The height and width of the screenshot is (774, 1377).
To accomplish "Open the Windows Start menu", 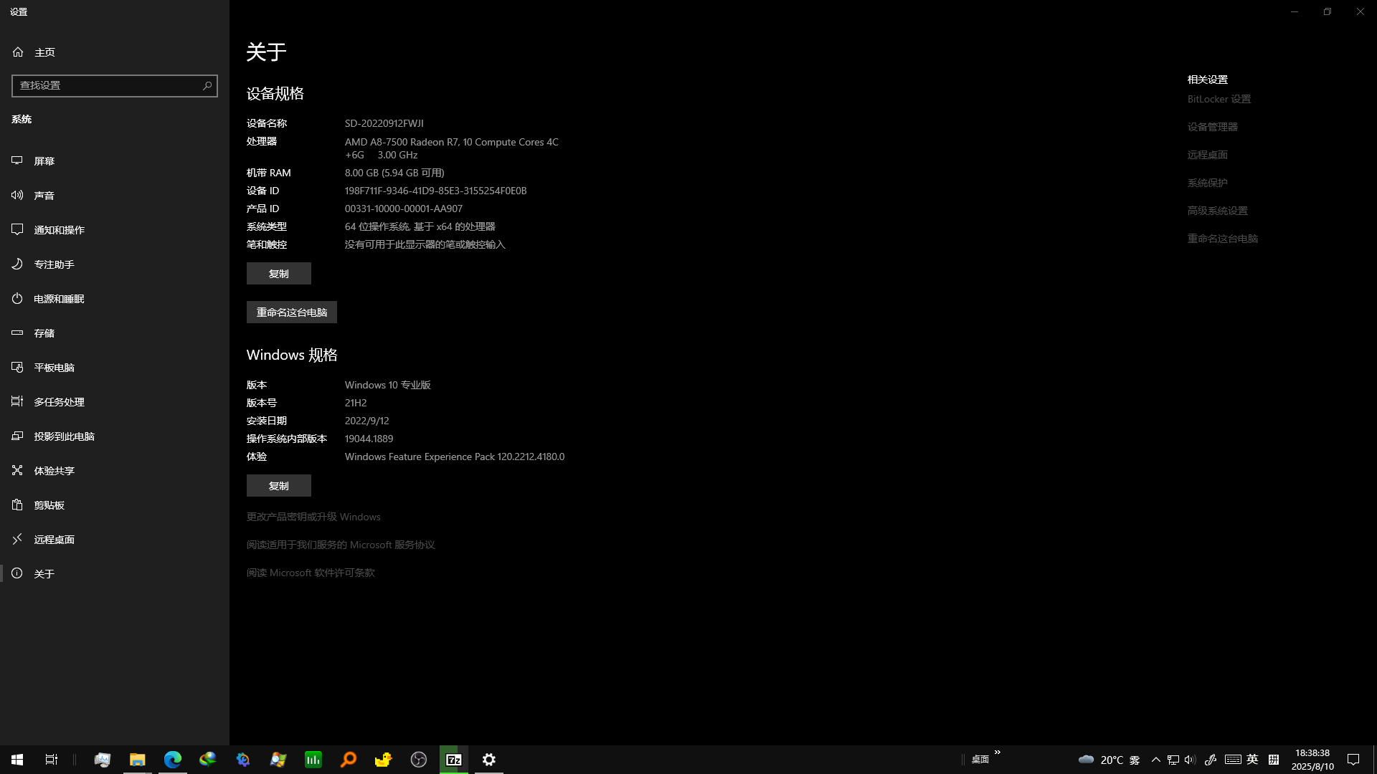I will pos(17,760).
